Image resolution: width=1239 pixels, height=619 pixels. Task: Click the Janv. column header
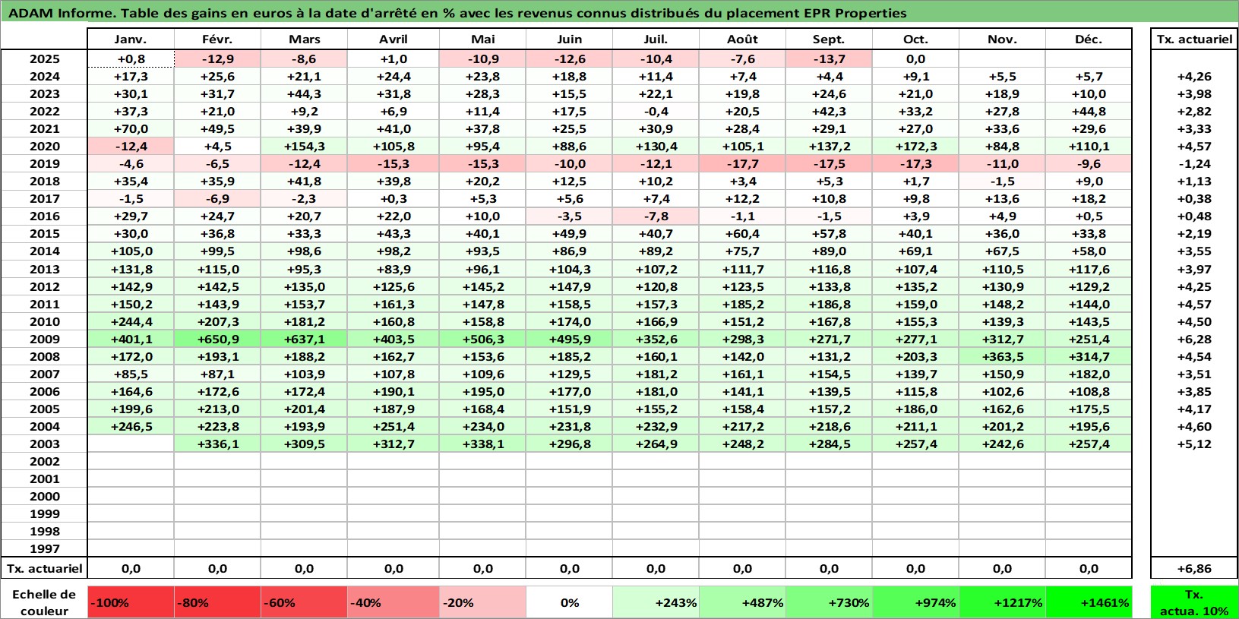131,39
